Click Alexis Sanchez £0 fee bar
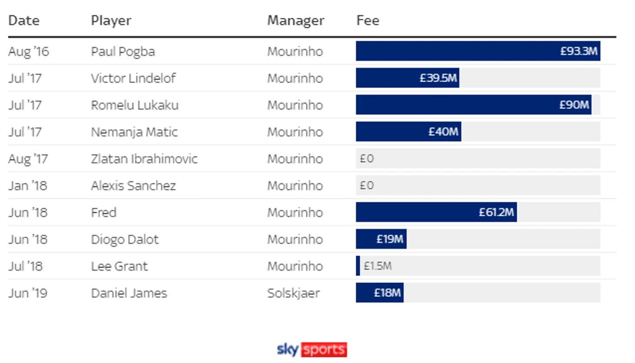635x363 pixels. tap(478, 185)
